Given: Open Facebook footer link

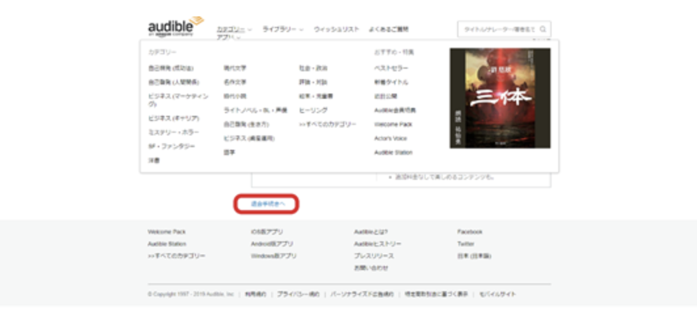Looking at the screenshot, I should click(470, 232).
